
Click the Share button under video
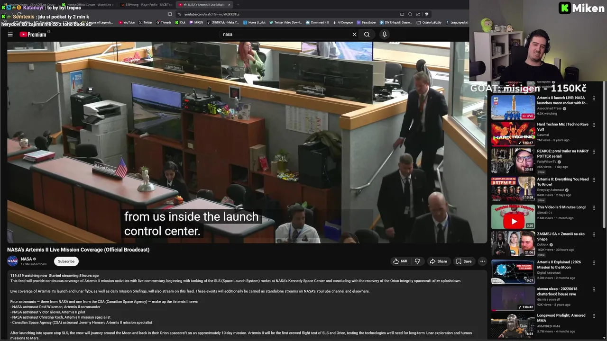click(x=438, y=261)
